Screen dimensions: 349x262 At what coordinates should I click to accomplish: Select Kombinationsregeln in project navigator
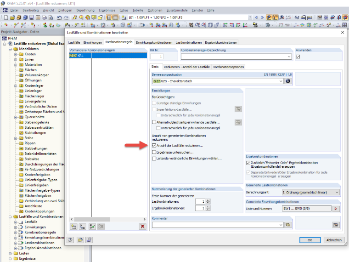tap(40, 232)
